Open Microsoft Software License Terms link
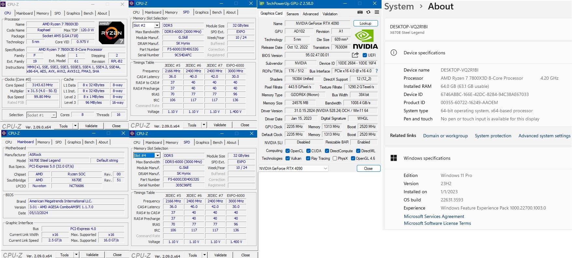This screenshot has width=572, height=258. pyautogui.click(x=437, y=223)
